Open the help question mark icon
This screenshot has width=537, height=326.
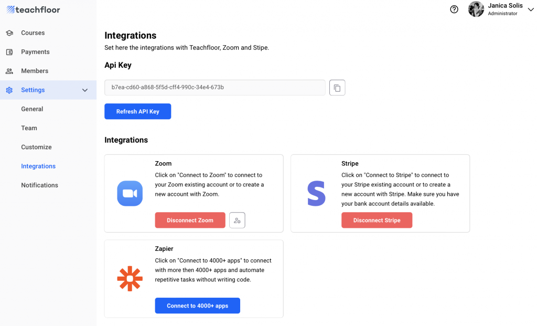[454, 9]
